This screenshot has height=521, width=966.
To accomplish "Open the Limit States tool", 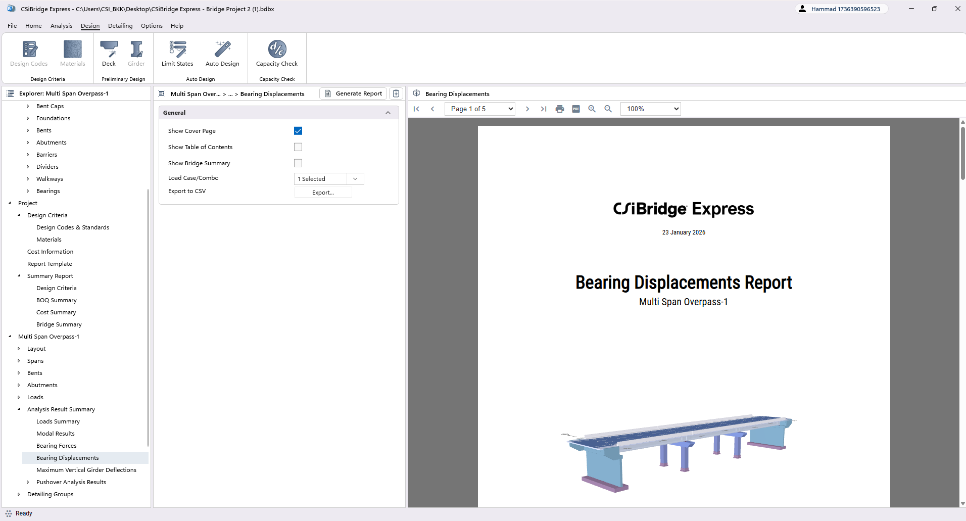I will (x=177, y=53).
